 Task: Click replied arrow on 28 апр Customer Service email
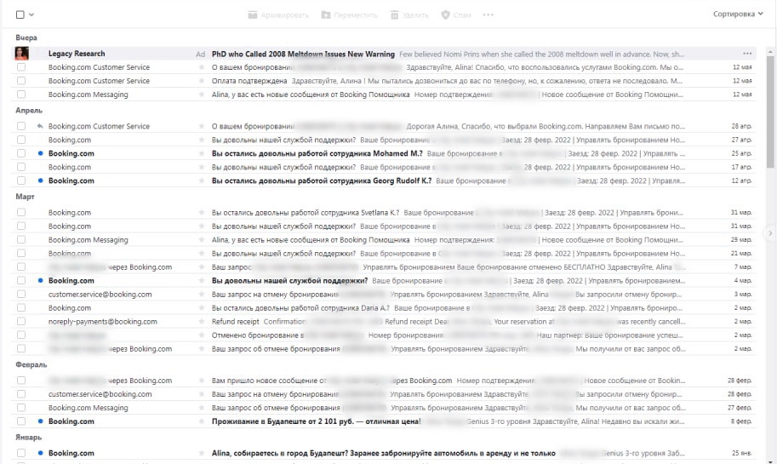(40, 126)
